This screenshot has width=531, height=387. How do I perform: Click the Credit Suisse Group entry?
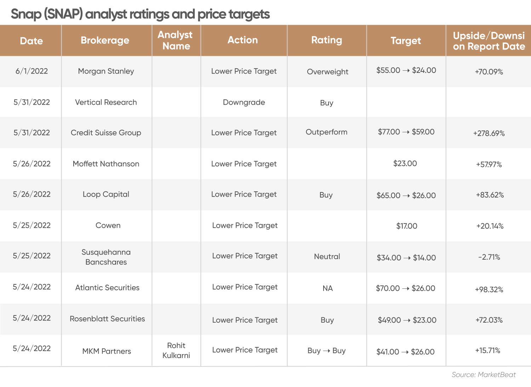click(106, 133)
